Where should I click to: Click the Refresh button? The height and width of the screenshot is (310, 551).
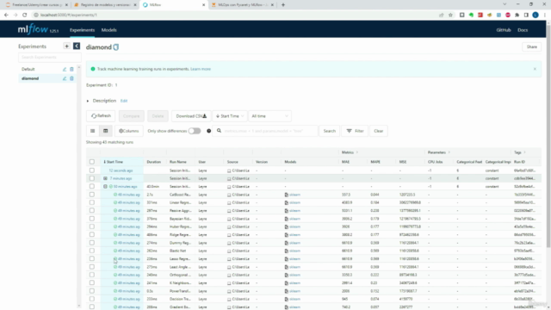pos(102,116)
